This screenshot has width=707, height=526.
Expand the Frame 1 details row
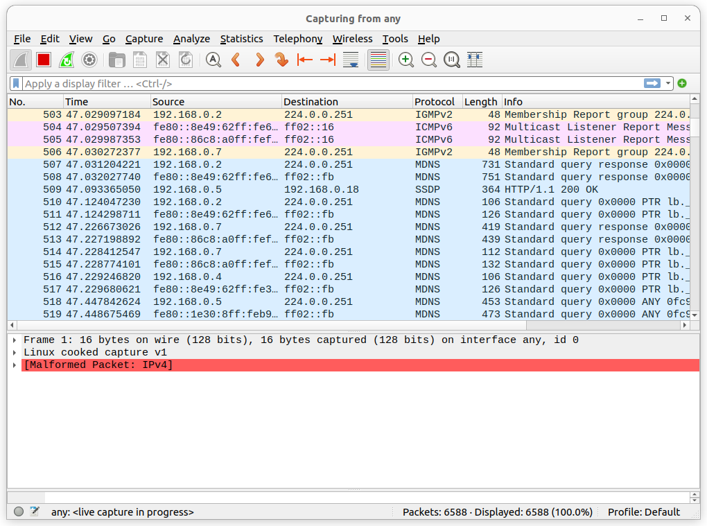(15, 340)
